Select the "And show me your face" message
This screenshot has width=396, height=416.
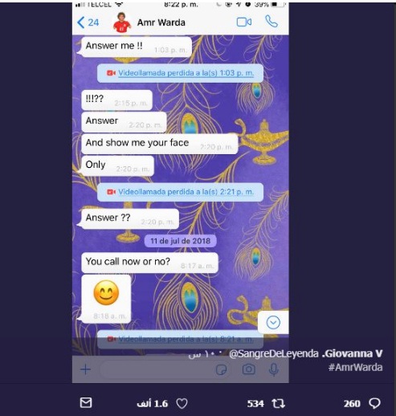pos(160,144)
